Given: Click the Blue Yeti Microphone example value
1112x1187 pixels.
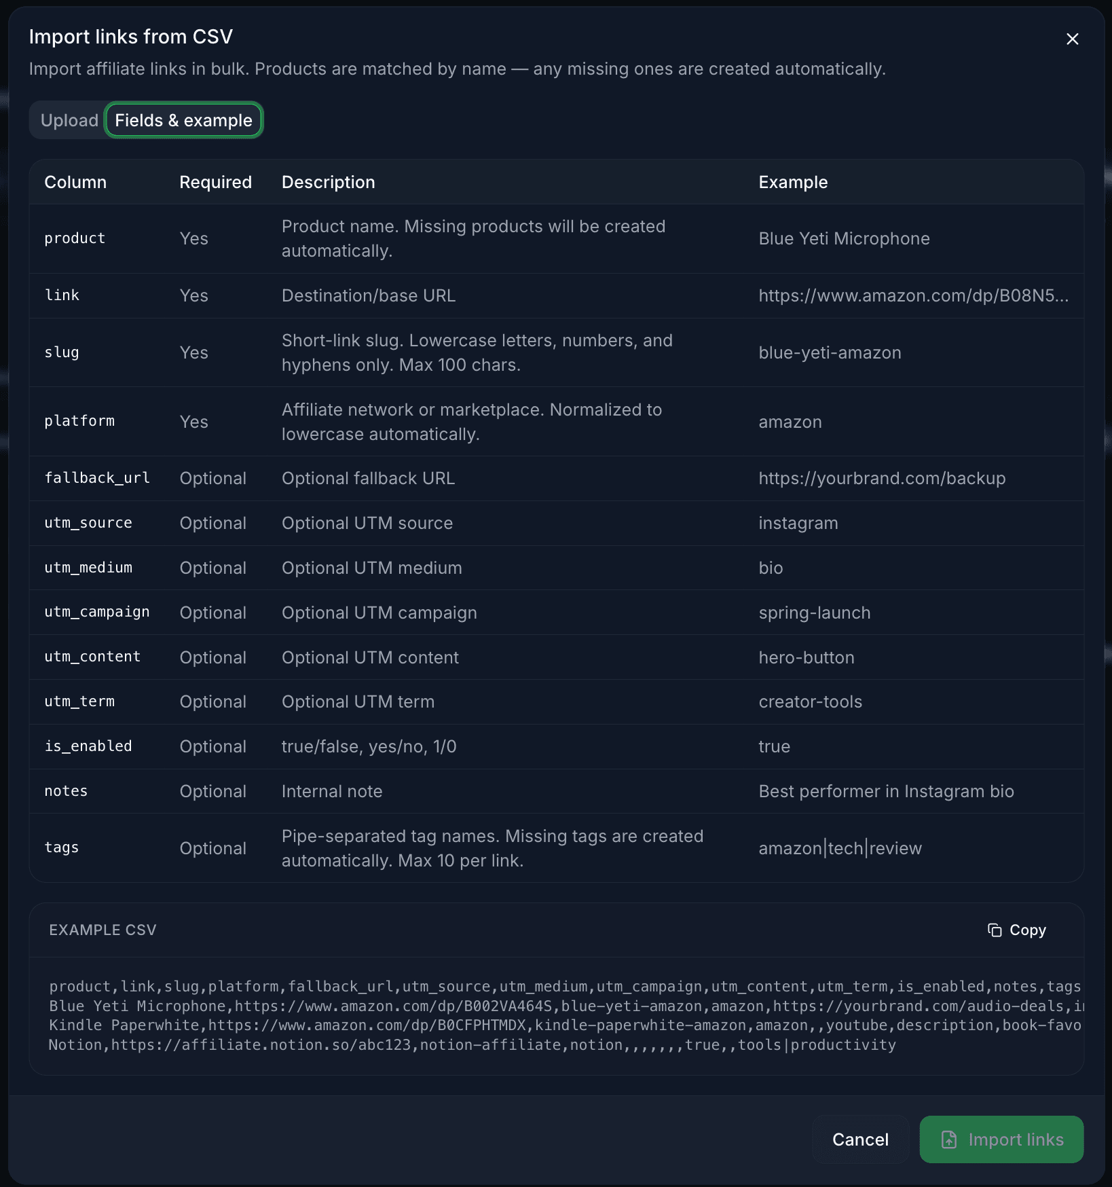Looking at the screenshot, I should point(844,238).
